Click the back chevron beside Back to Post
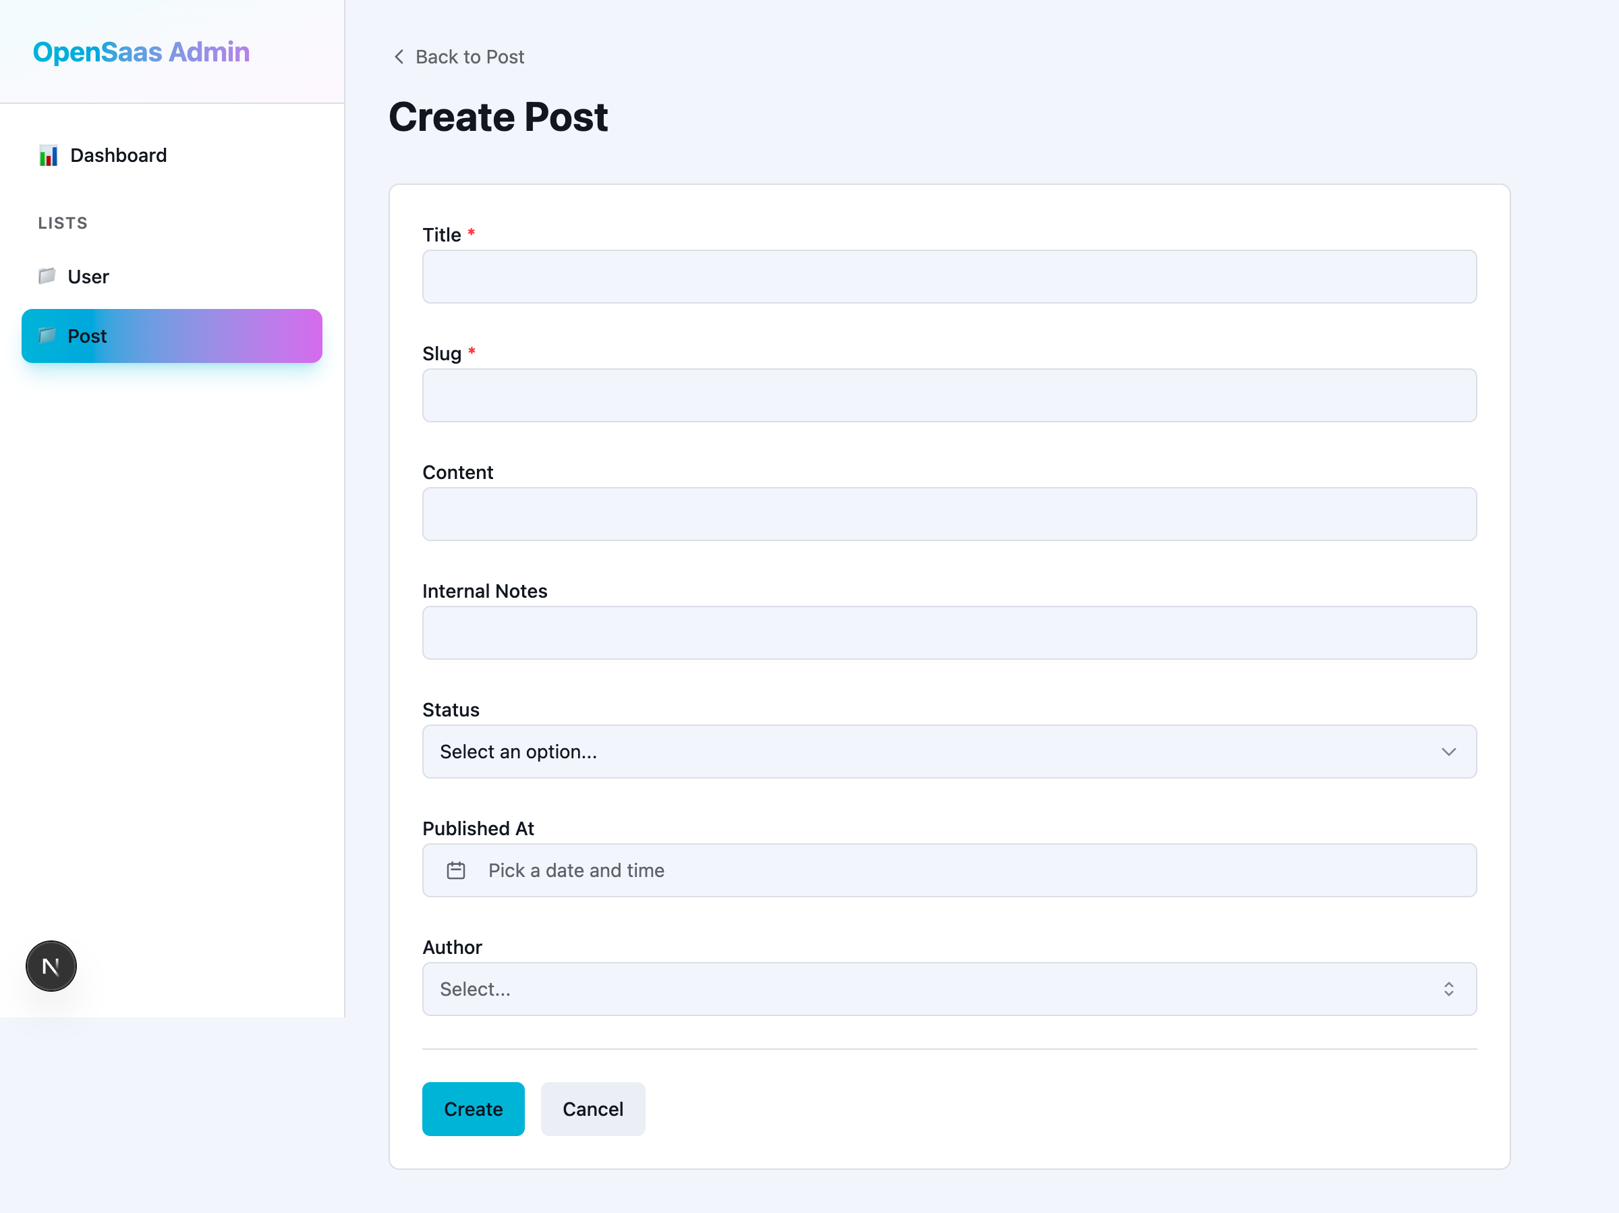 (399, 57)
